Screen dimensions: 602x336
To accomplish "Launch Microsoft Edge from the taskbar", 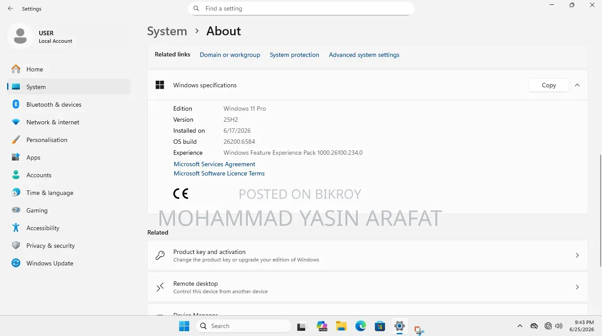I will (361, 326).
